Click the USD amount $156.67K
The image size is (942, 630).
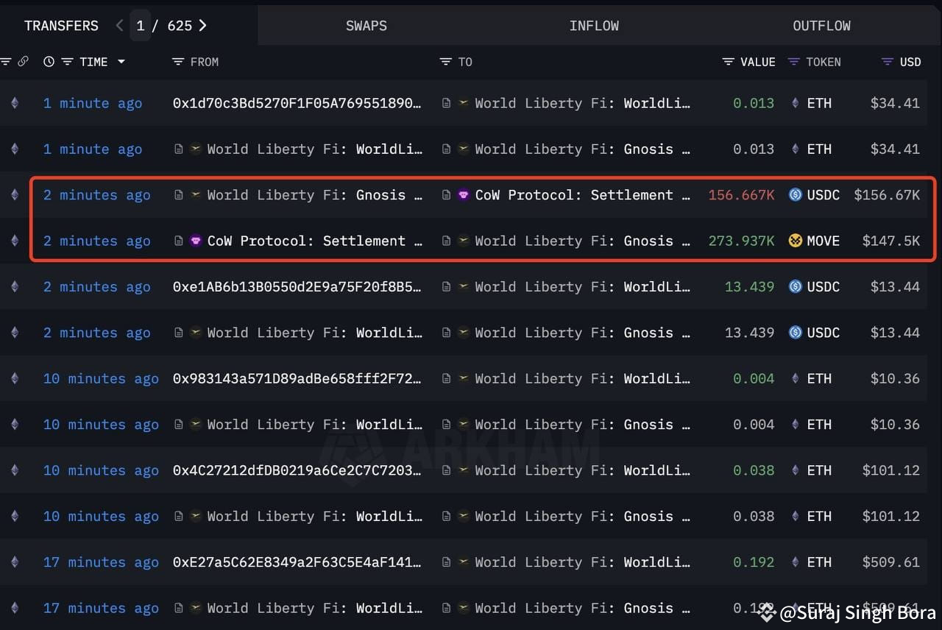[887, 195]
